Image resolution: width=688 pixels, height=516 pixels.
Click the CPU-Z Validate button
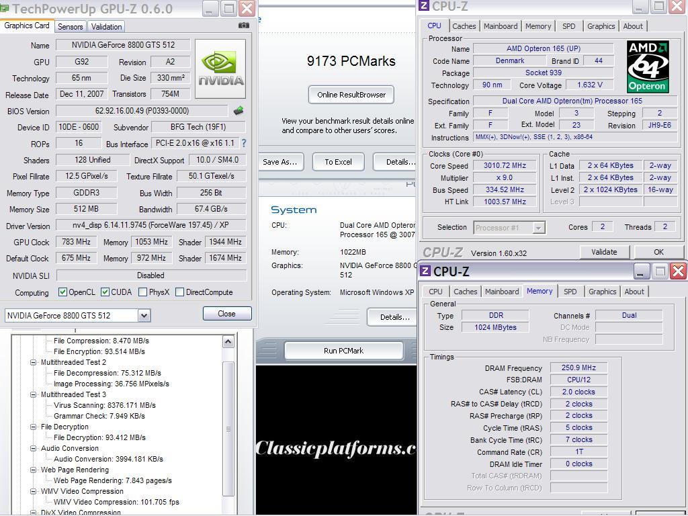604,253
